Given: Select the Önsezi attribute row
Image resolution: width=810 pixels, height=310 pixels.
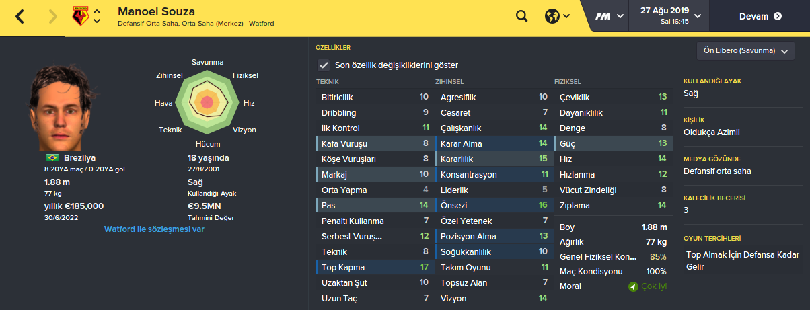Looking at the screenshot, I should click(x=492, y=206).
